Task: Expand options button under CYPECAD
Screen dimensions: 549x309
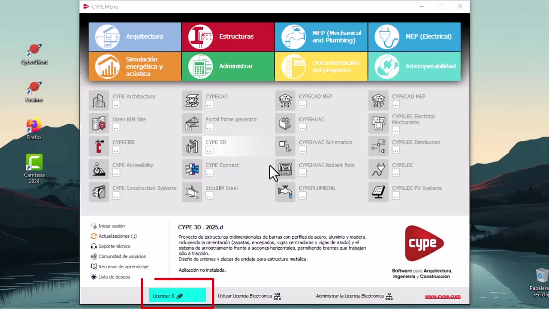Action: point(209,104)
